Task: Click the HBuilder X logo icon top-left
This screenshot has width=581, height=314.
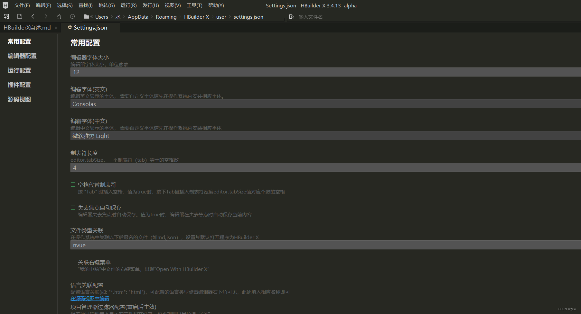Action: point(5,5)
